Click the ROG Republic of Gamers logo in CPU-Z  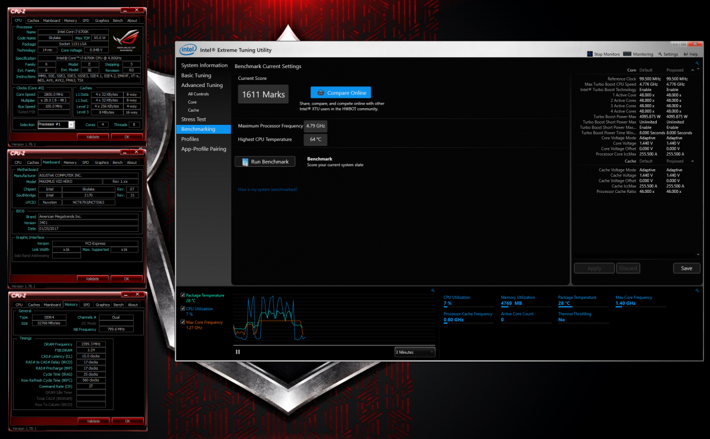(127, 40)
